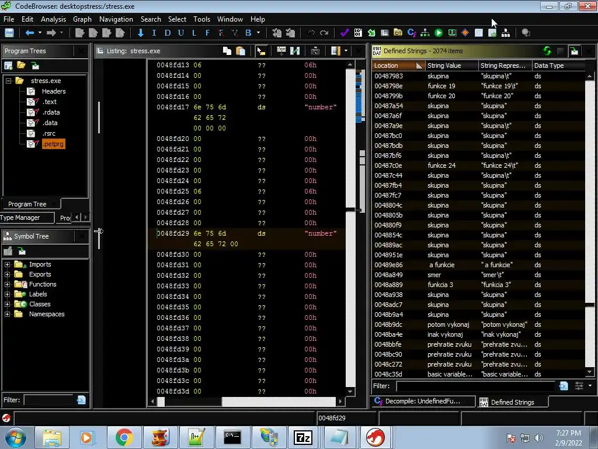This screenshot has height=449, width=598.
Task: Expand the Exports node in Symbol Tree
Action: click(x=7, y=274)
